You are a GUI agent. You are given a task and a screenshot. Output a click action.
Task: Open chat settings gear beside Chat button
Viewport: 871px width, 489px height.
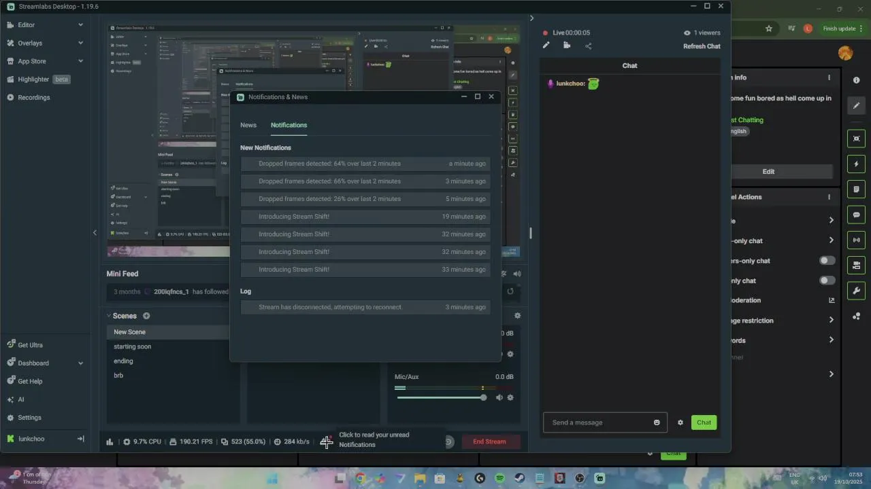click(680, 422)
